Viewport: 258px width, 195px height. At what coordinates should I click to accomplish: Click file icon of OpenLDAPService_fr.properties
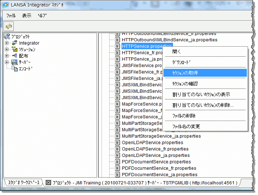point(117,149)
